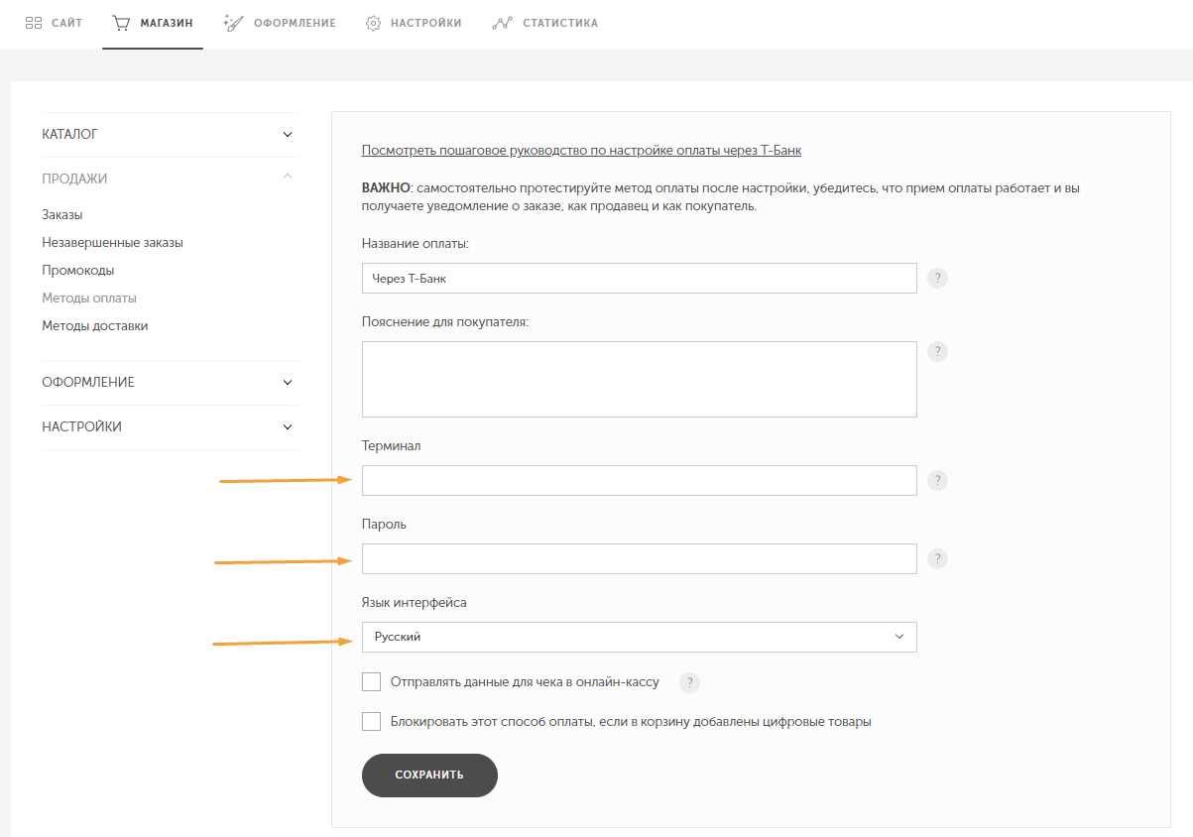Open the help tooltip for Терминал field
Image resolution: width=1193 pixels, height=837 pixels.
(x=937, y=481)
